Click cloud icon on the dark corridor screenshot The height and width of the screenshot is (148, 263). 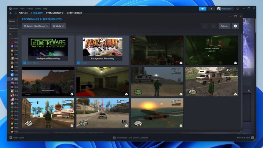coord(181,63)
